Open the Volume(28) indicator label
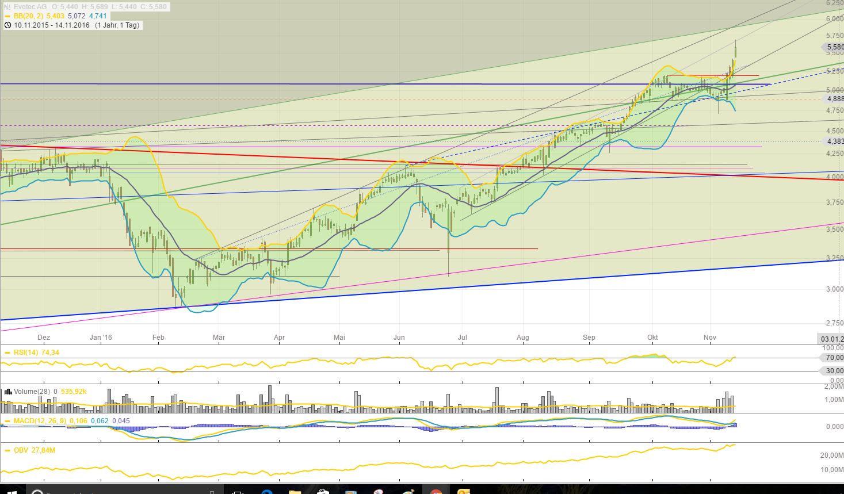The image size is (844, 494). pyautogui.click(x=32, y=392)
